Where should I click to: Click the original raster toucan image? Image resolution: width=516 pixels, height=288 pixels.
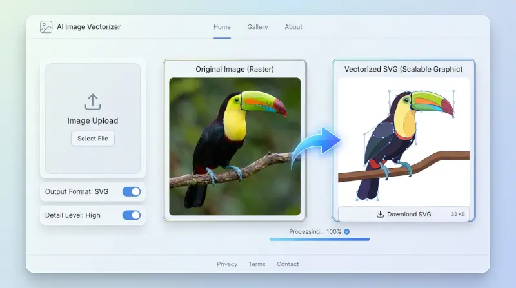[235, 147]
